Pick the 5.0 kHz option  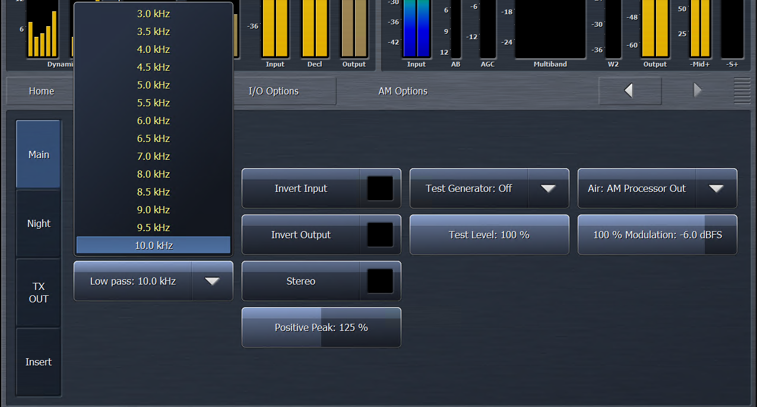(153, 85)
